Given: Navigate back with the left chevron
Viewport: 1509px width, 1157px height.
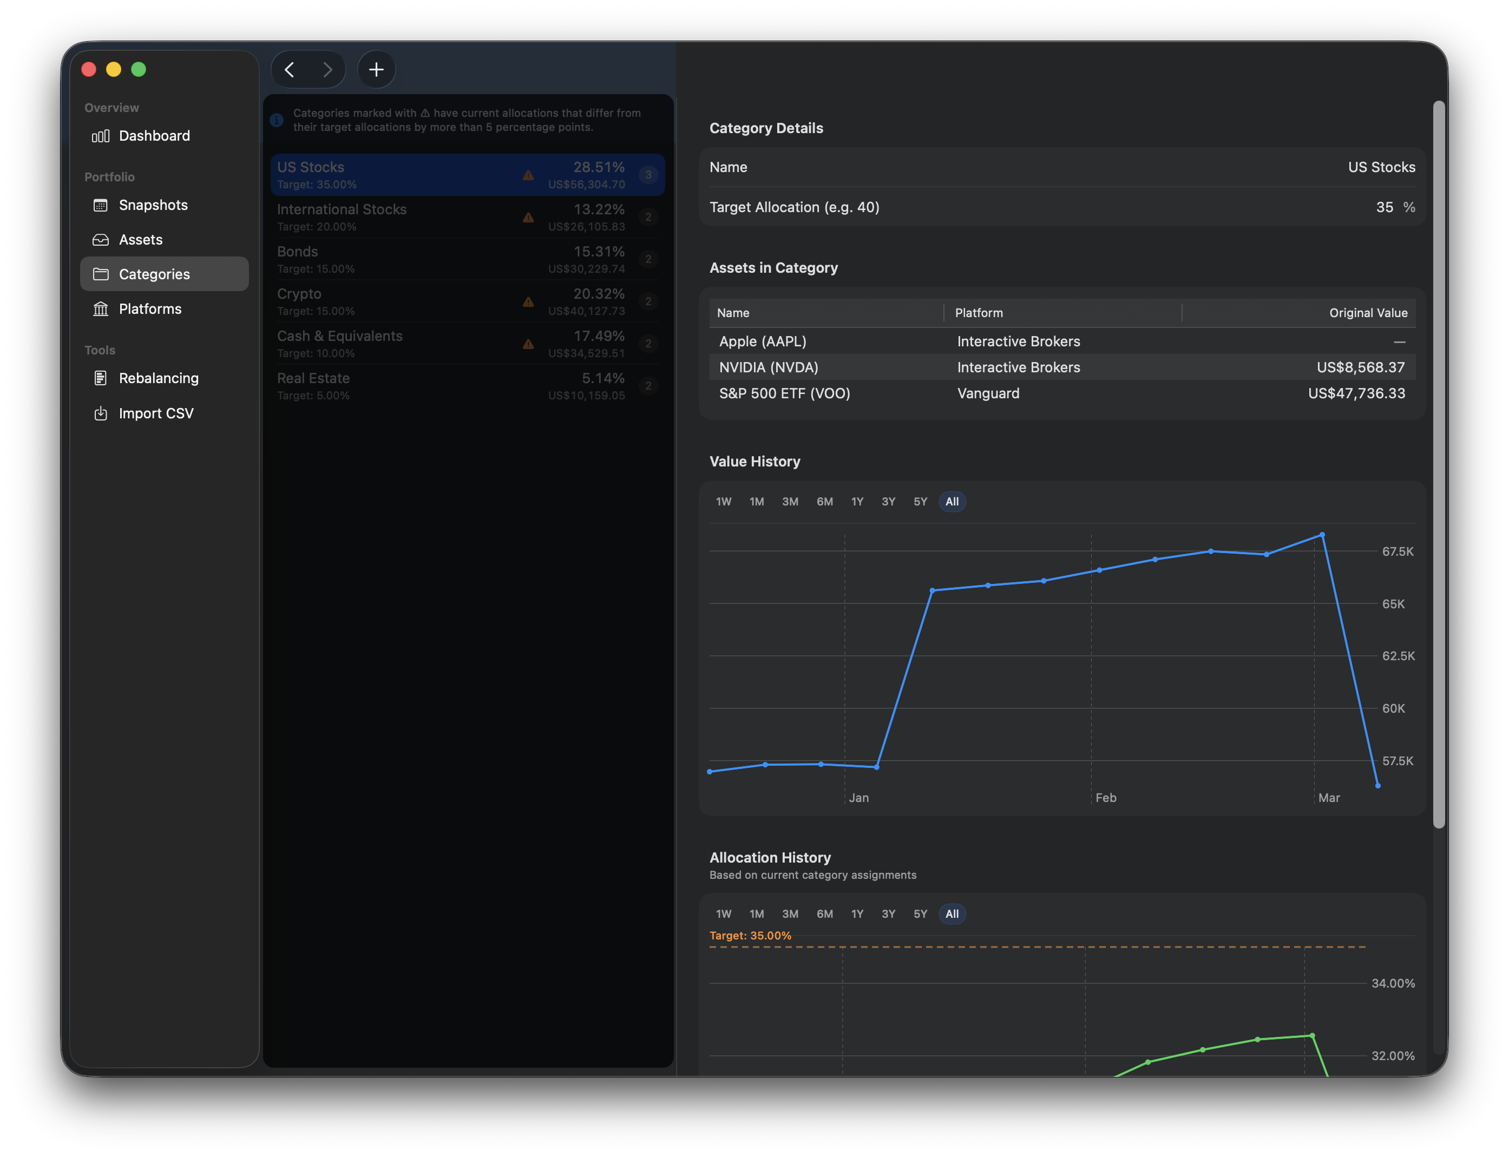Looking at the screenshot, I should [x=290, y=70].
